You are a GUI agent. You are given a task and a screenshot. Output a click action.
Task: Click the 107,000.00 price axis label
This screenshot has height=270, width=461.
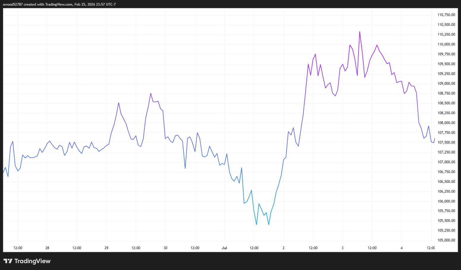[446, 162]
